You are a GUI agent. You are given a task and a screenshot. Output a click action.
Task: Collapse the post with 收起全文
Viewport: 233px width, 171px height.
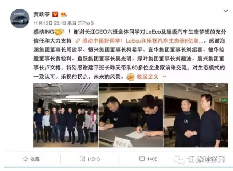coord(147,77)
